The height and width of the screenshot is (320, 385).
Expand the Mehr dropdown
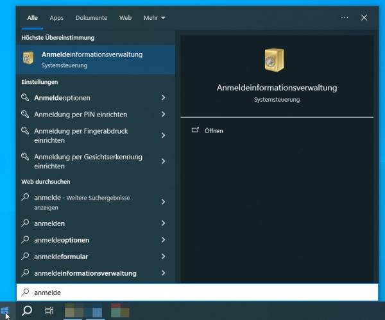pos(155,18)
